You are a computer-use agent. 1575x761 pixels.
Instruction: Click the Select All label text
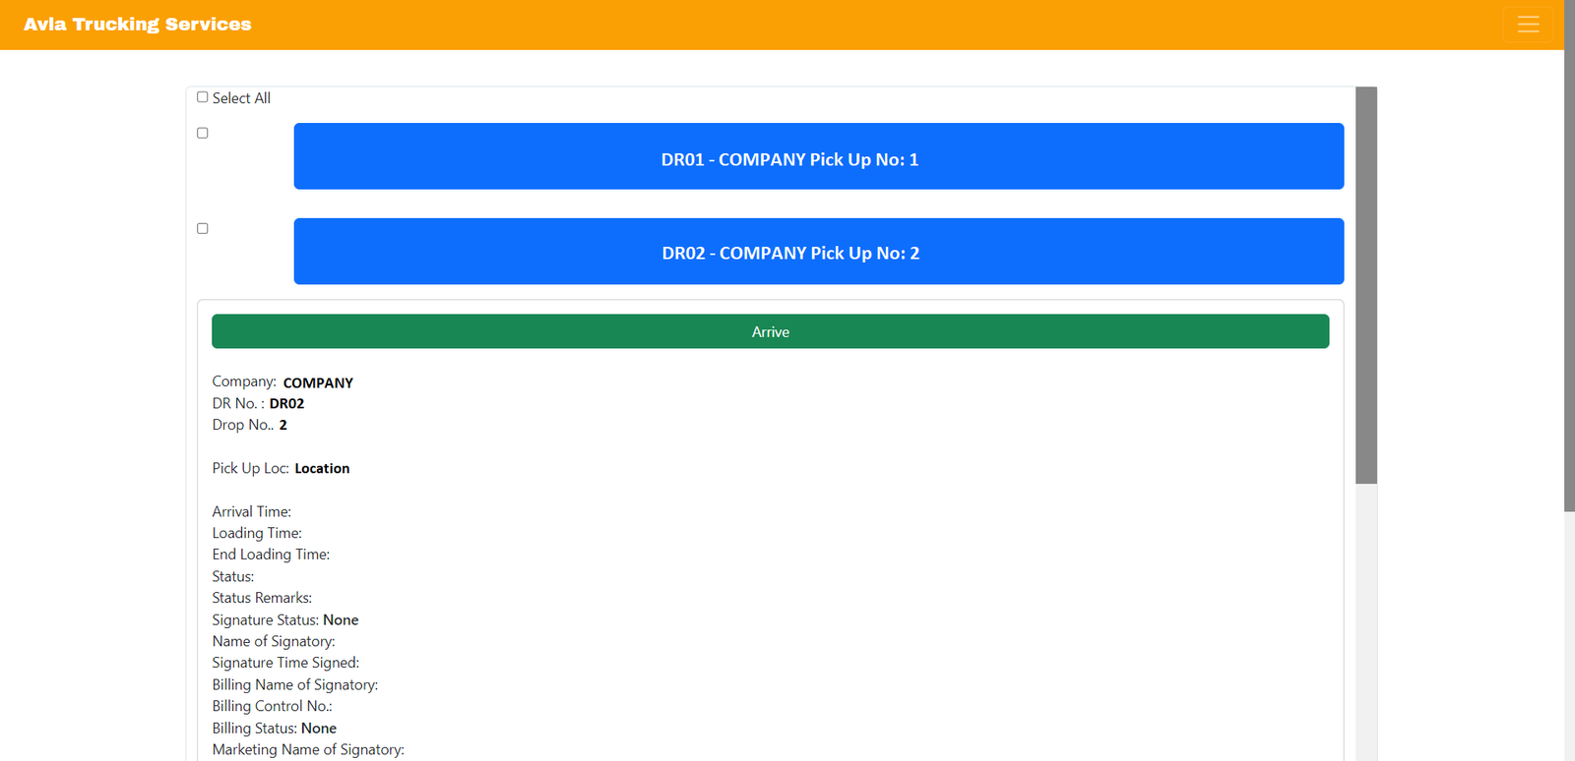click(x=241, y=98)
